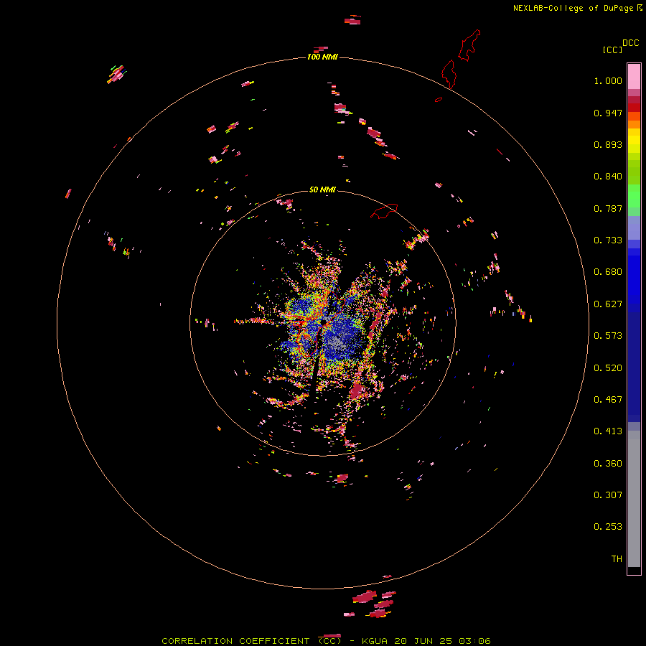
Task: Select the 1.000 value on the color scale
Action: [608, 80]
